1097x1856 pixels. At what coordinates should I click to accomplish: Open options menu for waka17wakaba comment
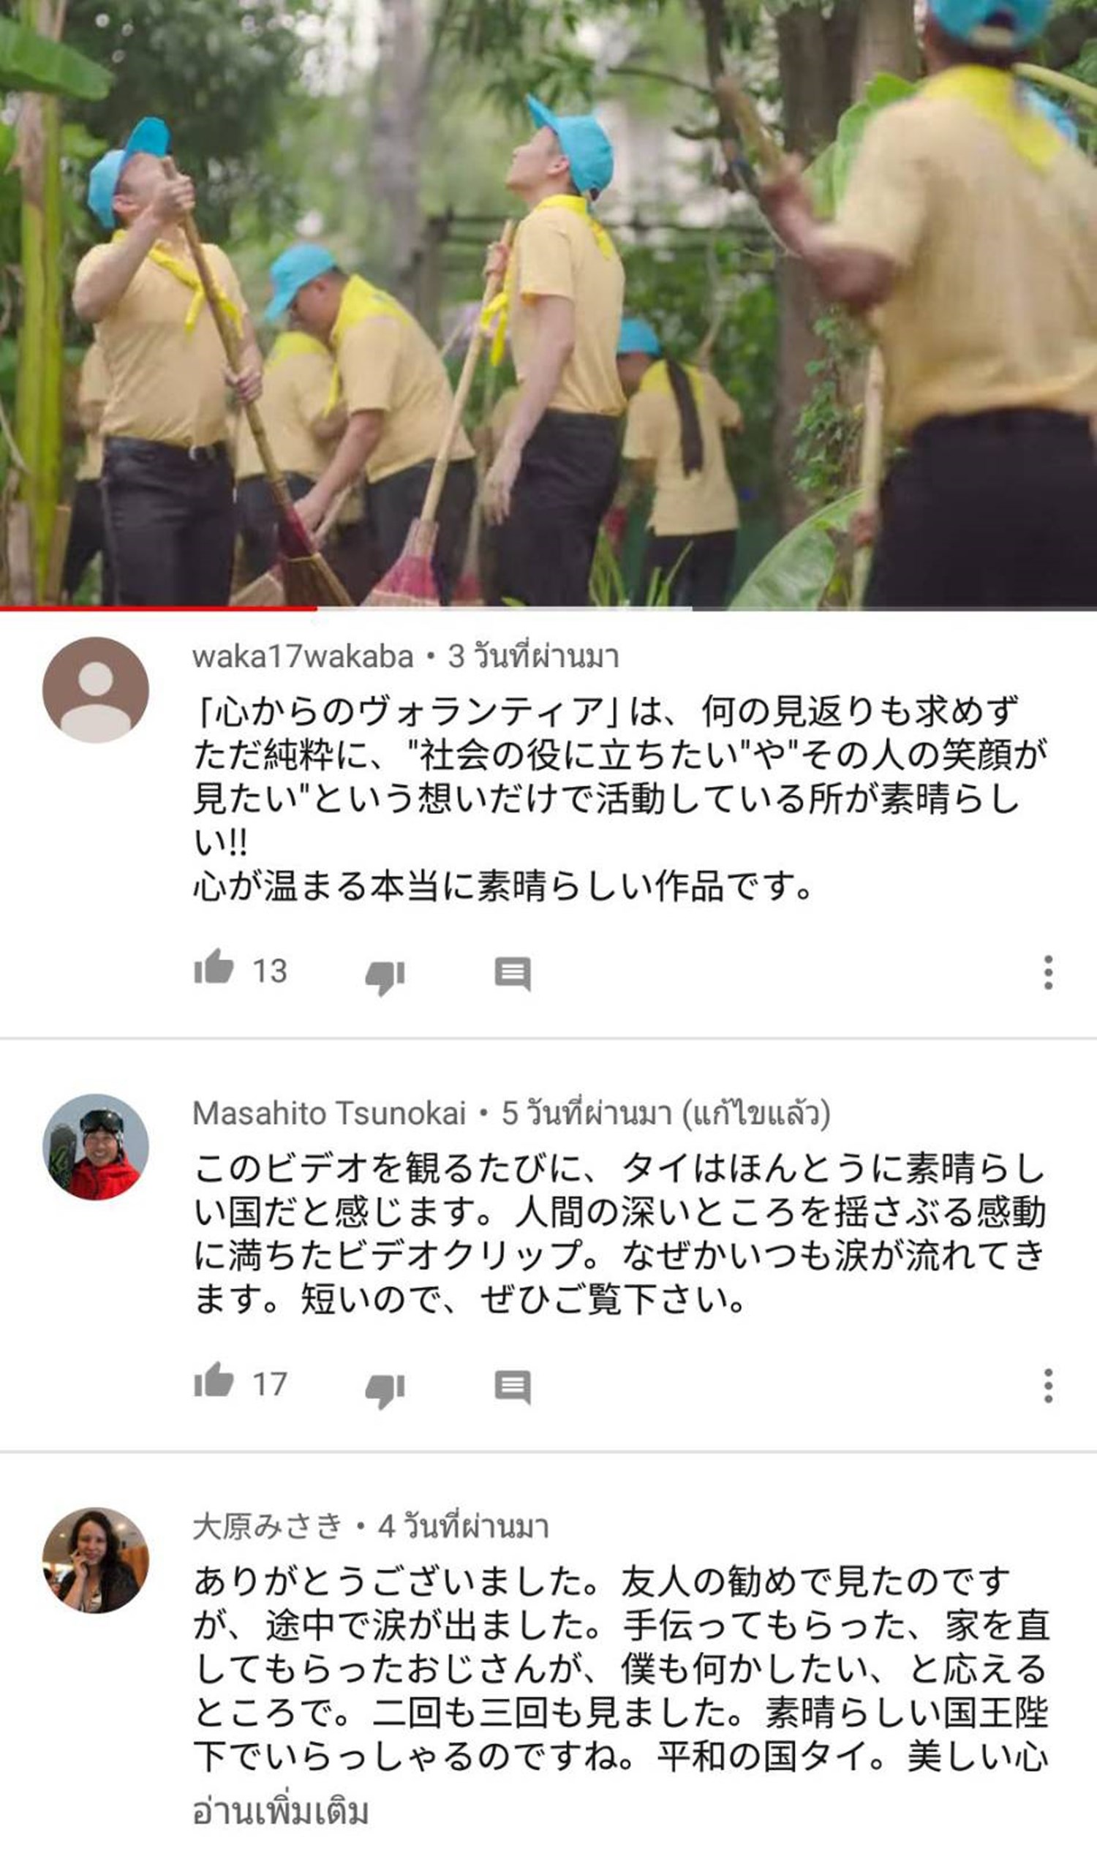click(1048, 972)
